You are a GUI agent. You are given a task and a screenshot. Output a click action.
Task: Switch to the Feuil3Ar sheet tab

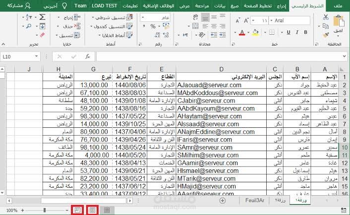coord(255,200)
